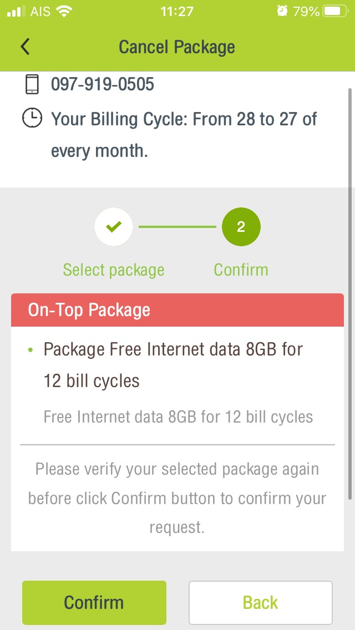Tap the cellular signal bars icon
The image size is (355, 630).
coord(17,12)
